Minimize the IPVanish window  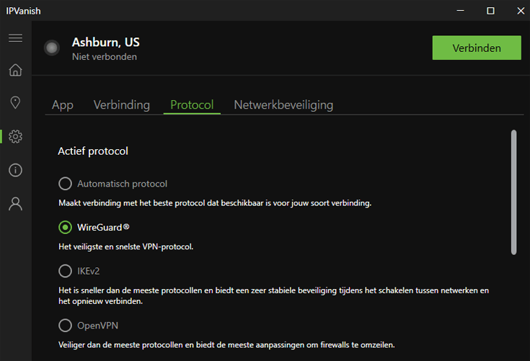pyautogui.click(x=460, y=11)
